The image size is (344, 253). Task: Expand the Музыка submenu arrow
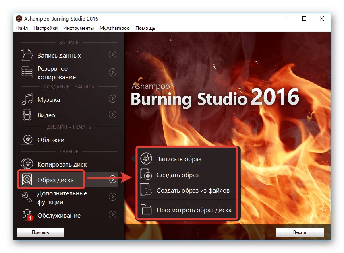112,99
